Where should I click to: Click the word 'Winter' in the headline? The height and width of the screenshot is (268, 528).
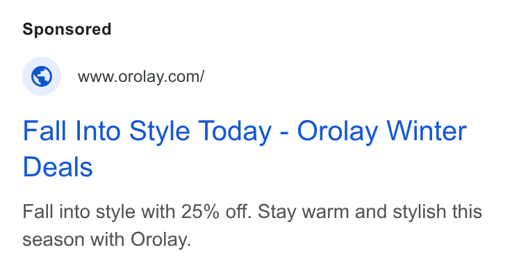coord(427,131)
